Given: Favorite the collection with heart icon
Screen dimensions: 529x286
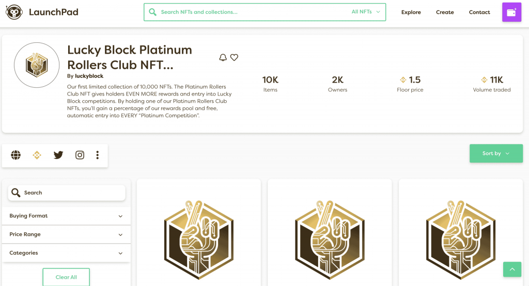Looking at the screenshot, I should 234,57.
